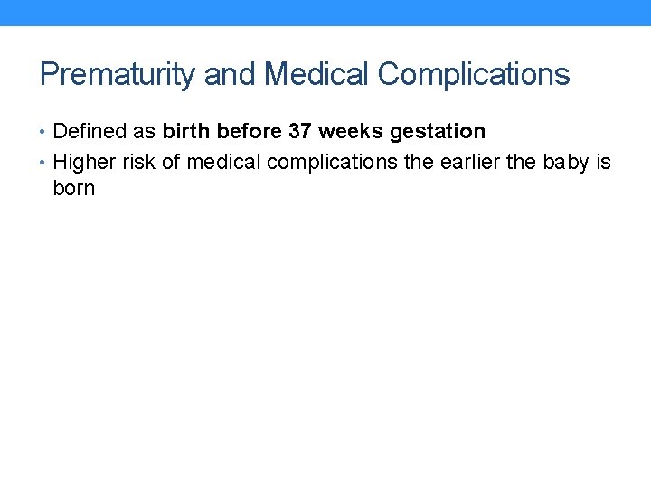Click the bold word 'gestation'
Image resolution: width=651 pixels, height=488 pixels.
coord(438,132)
